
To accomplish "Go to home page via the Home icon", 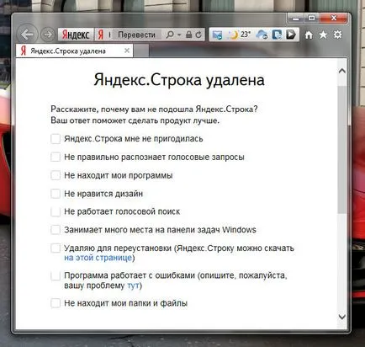I will [309, 35].
